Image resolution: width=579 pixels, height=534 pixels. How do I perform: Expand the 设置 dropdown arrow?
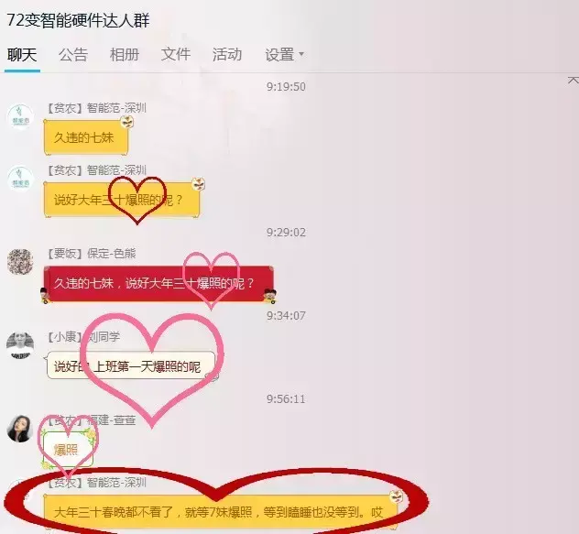click(x=301, y=54)
